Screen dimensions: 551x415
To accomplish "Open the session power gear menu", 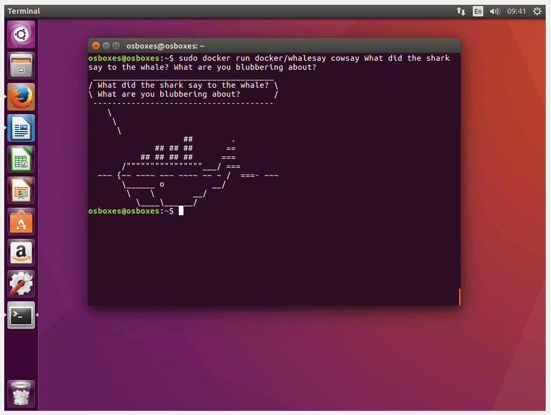I will click(x=537, y=11).
